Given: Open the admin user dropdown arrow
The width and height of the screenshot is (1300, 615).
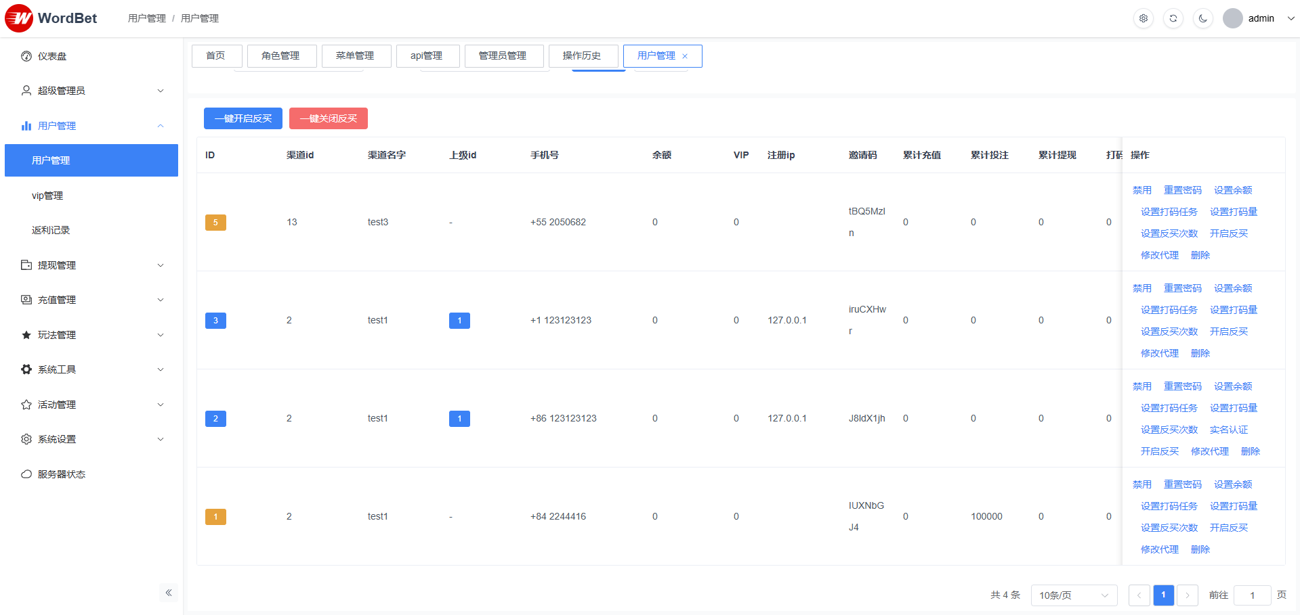Looking at the screenshot, I should click(1291, 18).
